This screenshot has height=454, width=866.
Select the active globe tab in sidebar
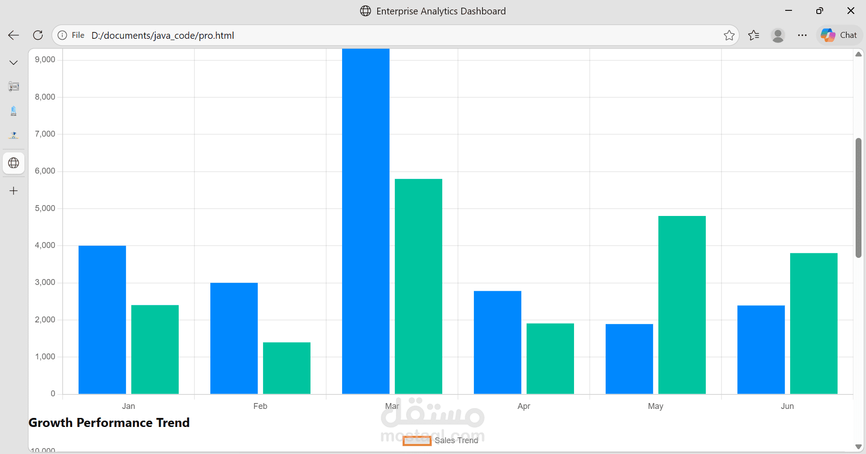pyautogui.click(x=14, y=163)
